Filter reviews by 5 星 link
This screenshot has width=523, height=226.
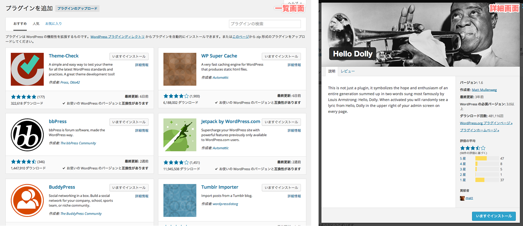pos(463,159)
